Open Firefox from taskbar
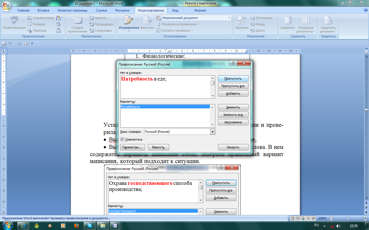This screenshot has width=369, height=230. 76,226
